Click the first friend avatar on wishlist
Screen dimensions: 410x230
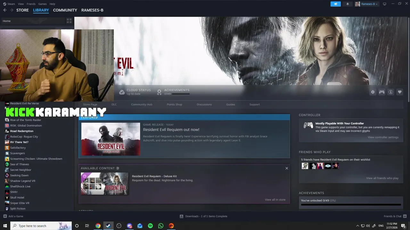tap(305, 166)
